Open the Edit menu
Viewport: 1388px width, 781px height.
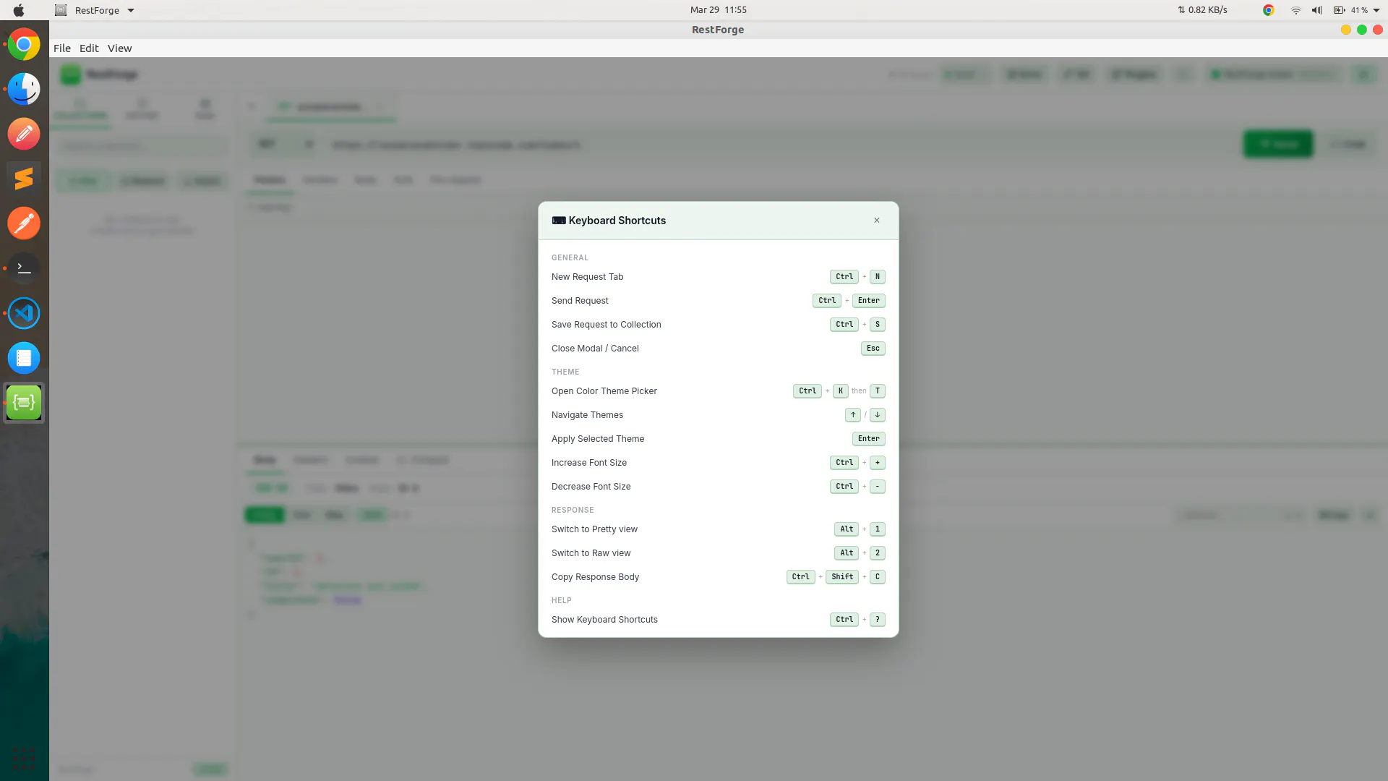pyautogui.click(x=89, y=48)
